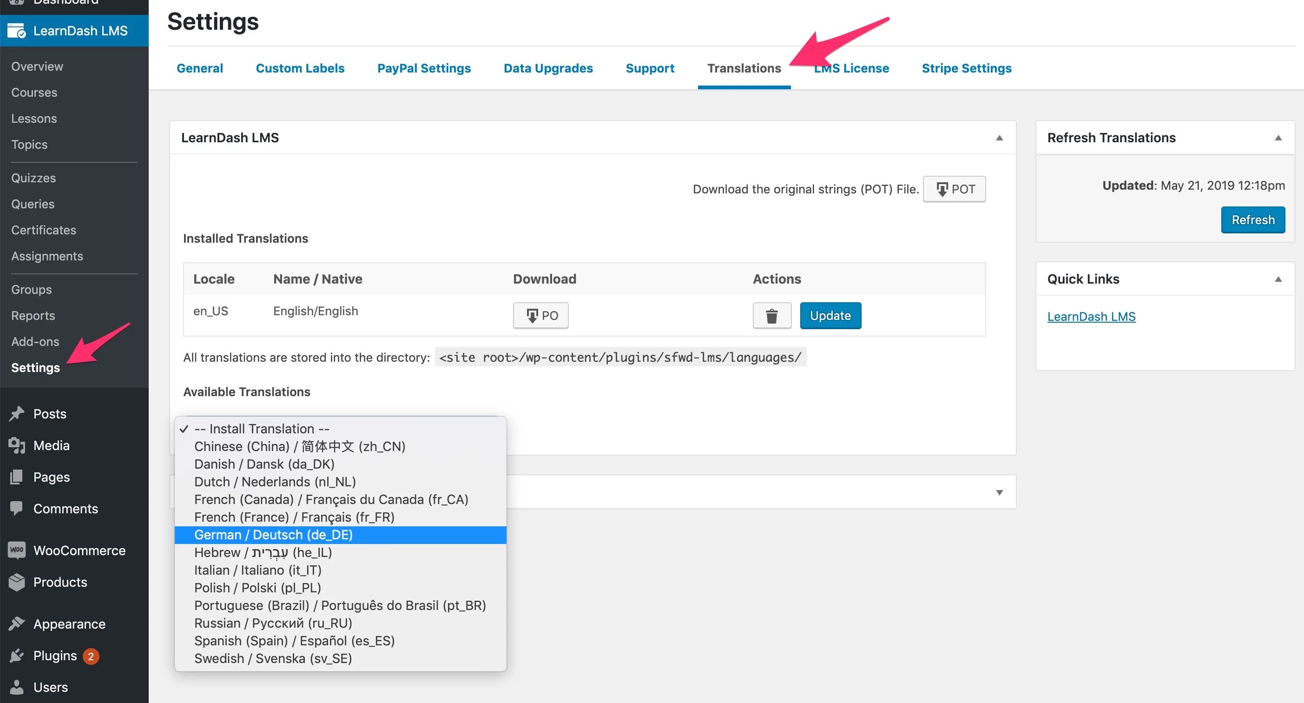1304x703 pixels.
Task: Click the delete trash icon for en_US
Action: (771, 315)
